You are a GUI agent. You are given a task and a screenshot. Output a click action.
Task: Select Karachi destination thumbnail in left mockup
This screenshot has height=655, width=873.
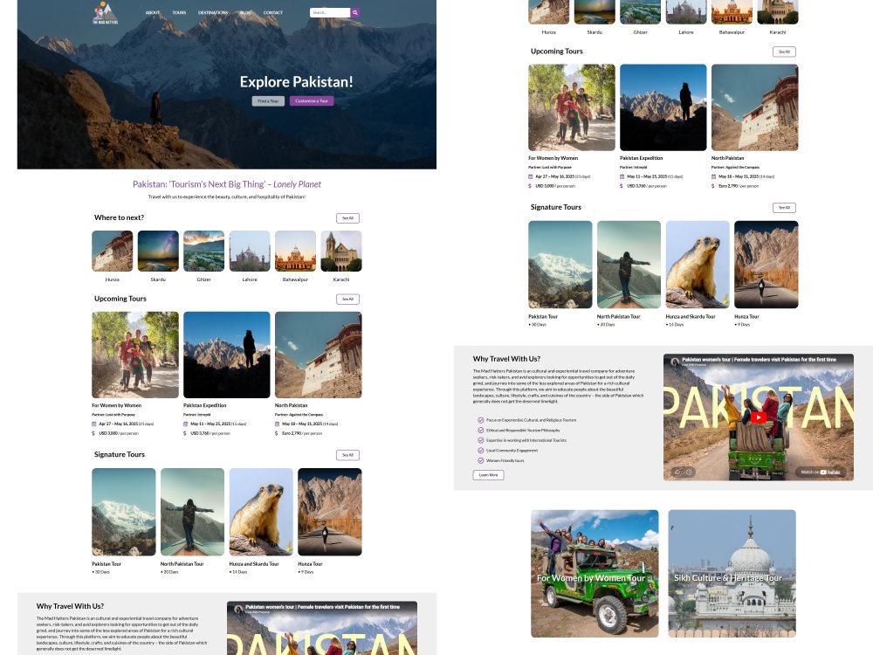341,252
